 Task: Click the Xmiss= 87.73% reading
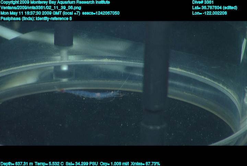coord(145,164)
